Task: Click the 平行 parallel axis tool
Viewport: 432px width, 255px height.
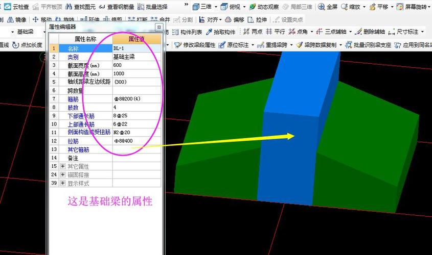Action: [275, 32]
